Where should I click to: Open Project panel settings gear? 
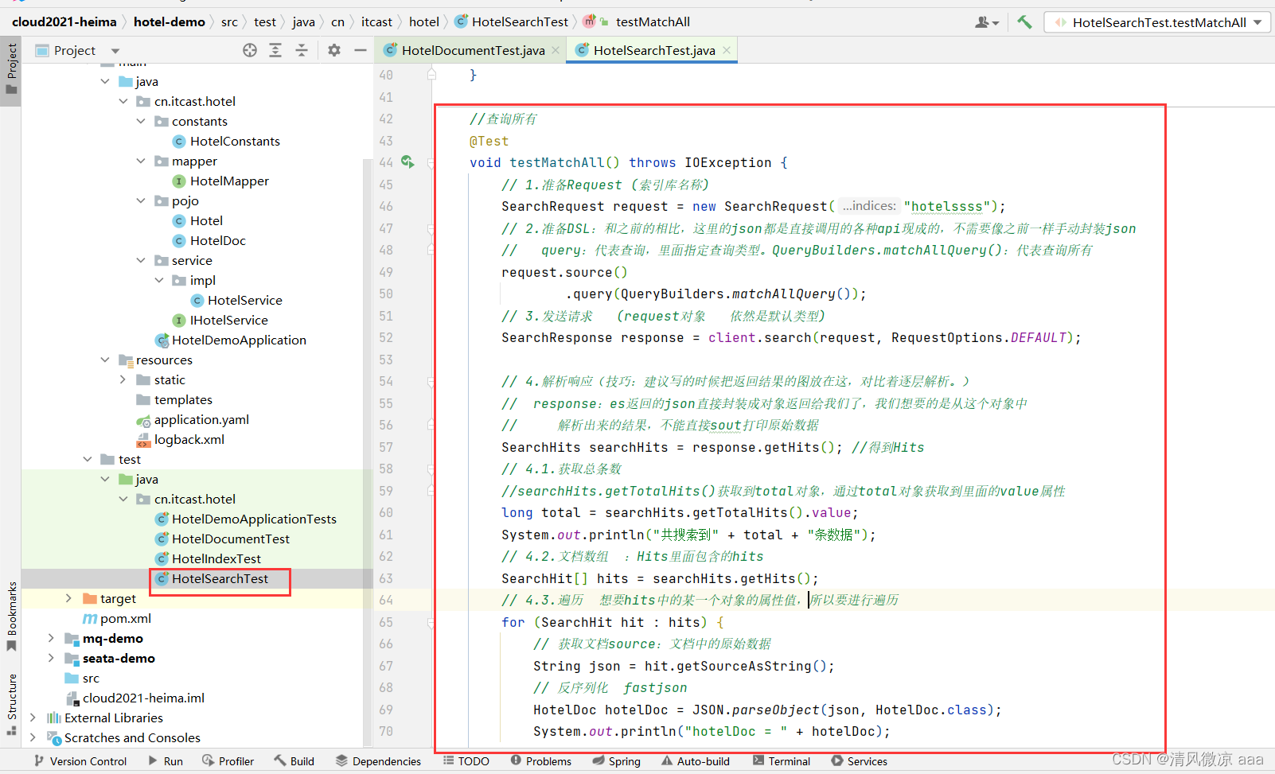pos(334,50)
